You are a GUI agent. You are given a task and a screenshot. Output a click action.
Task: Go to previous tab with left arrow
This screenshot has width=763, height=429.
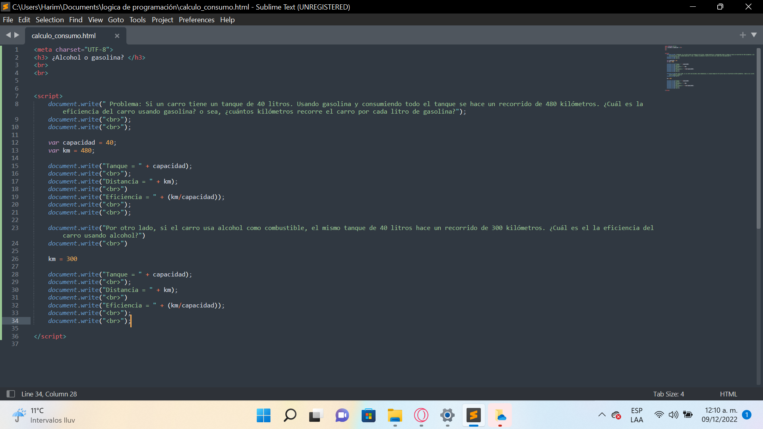coord(8,35)
